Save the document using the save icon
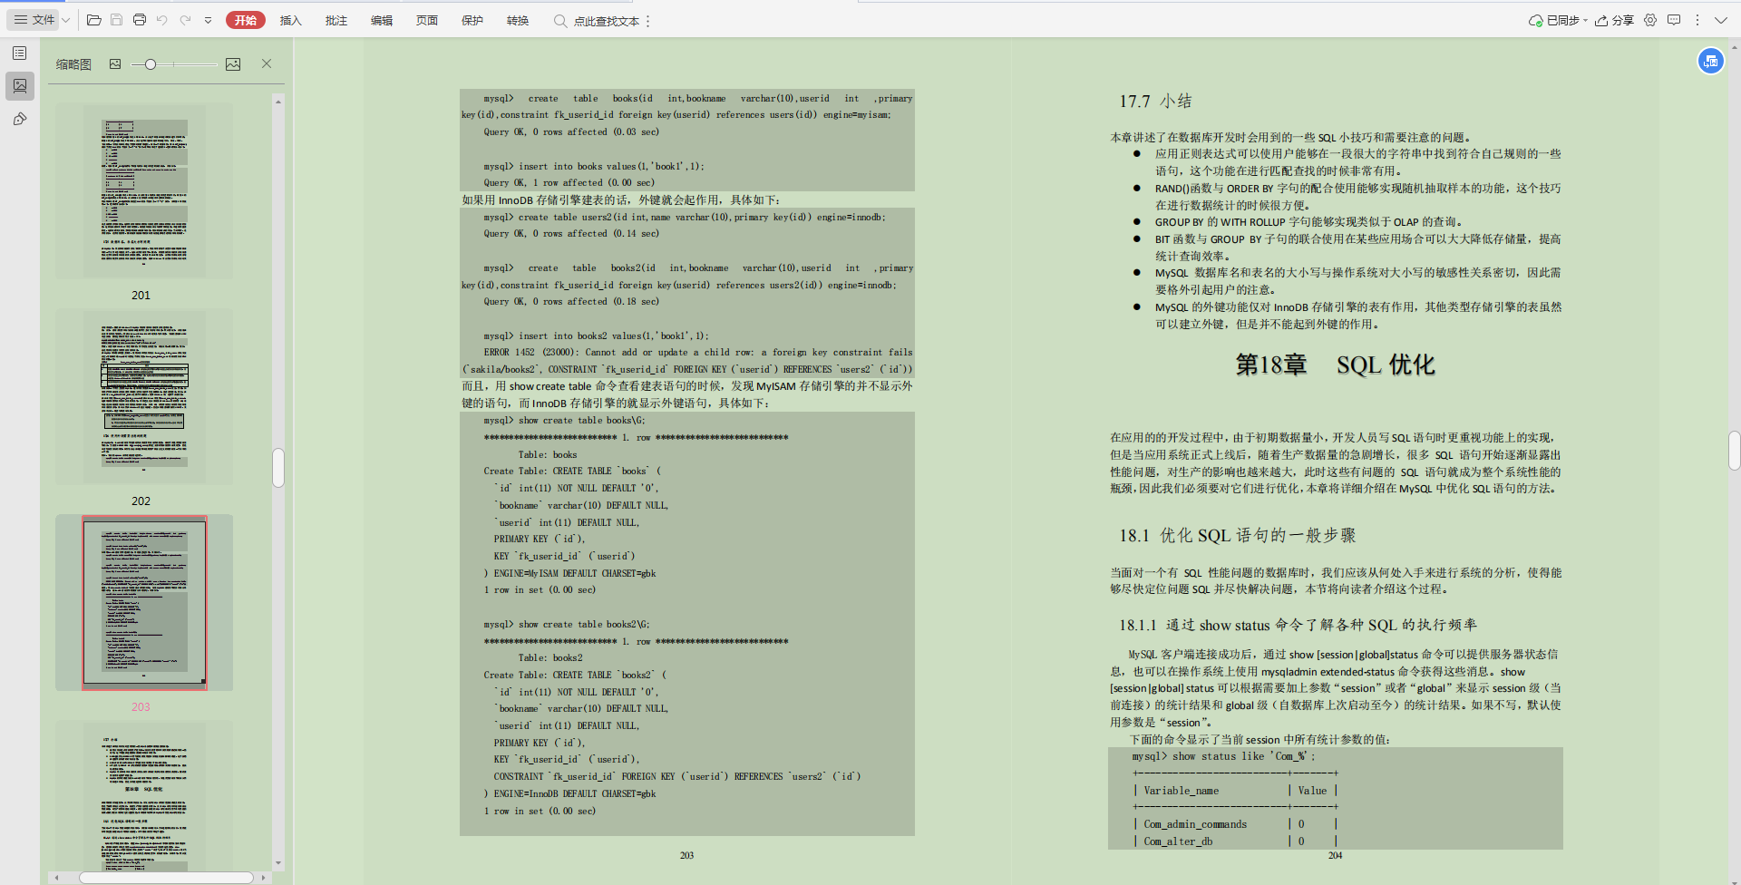Screen dimensions: 1741x885 (x=117, y=20)
